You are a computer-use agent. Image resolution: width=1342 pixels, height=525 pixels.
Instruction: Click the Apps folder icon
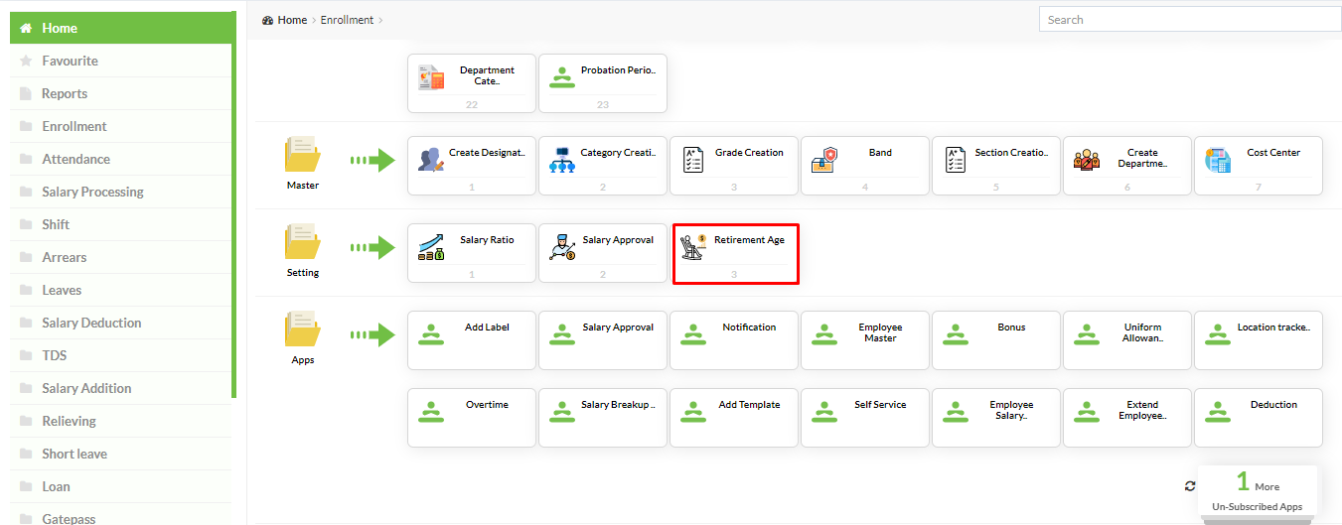(x=302, y=330)
